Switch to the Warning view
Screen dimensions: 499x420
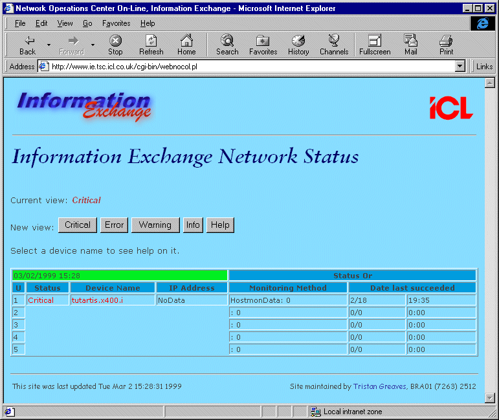click(155, 225)
